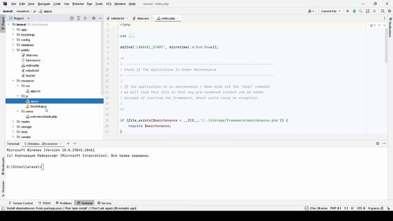Viewport: 393px width, 221px height.
Task: Toggle the Services tool window
Action: click(x=104, y=203)
